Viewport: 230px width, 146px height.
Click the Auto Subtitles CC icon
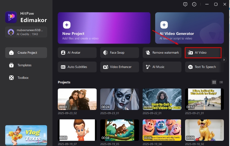(x=63, y=67)
